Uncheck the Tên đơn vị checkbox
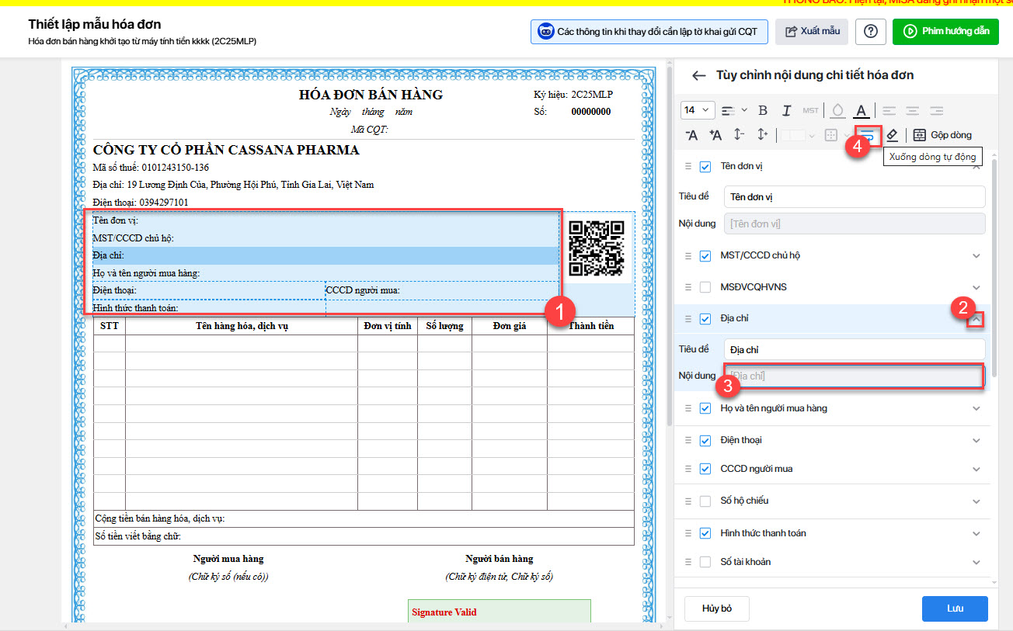This screenshot has height=631, width=1013. click(705, 166)
